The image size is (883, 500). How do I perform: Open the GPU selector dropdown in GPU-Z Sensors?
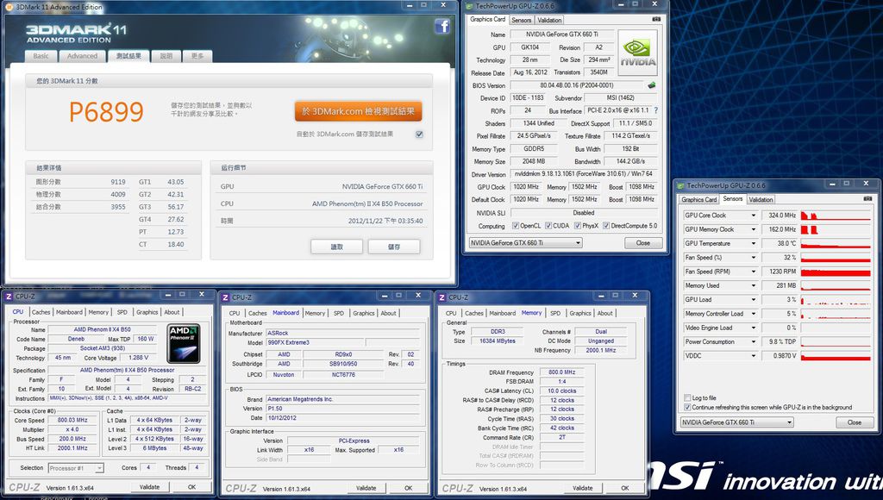pos(737,422)
